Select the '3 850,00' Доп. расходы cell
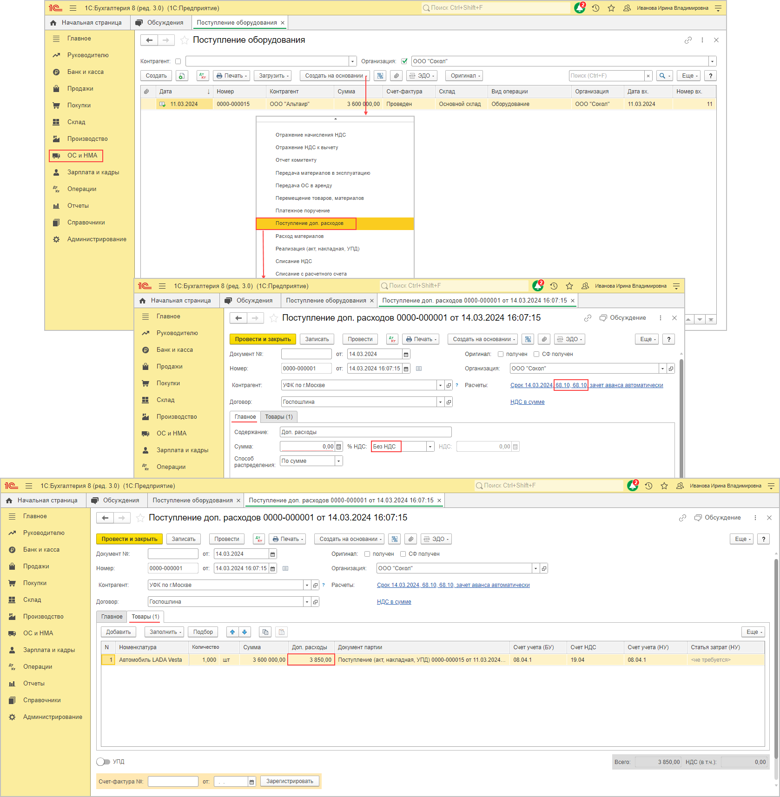Viewport: 780px width, 797px height. pos(311,660)
